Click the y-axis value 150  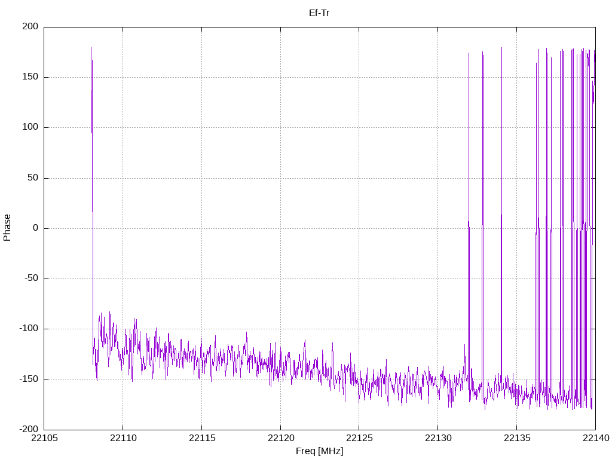coord(30,77)
